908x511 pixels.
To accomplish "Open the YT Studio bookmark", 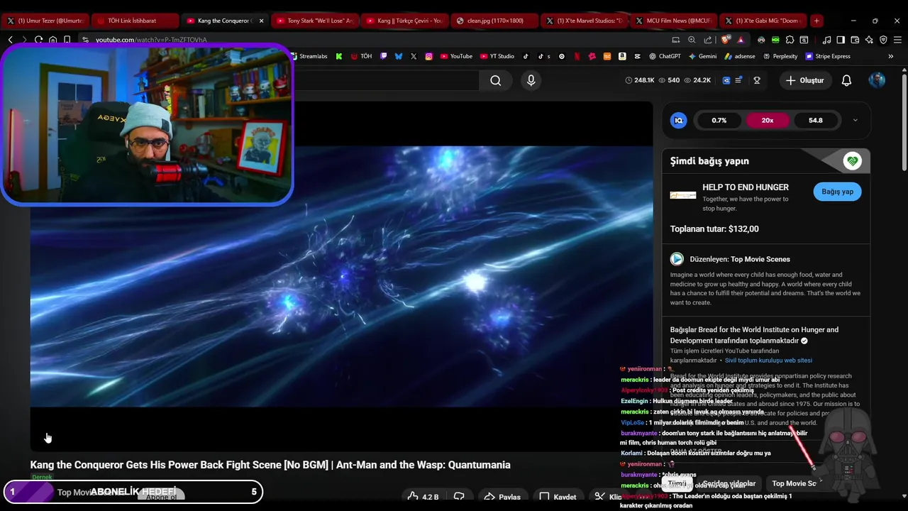I will 497,56.
